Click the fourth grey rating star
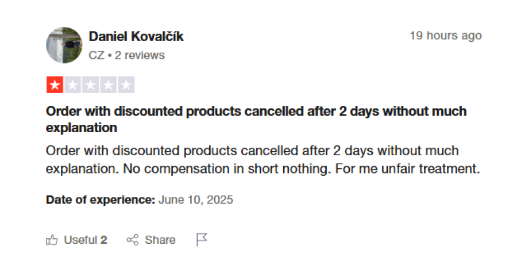517x257 pixels. (108, 85)
